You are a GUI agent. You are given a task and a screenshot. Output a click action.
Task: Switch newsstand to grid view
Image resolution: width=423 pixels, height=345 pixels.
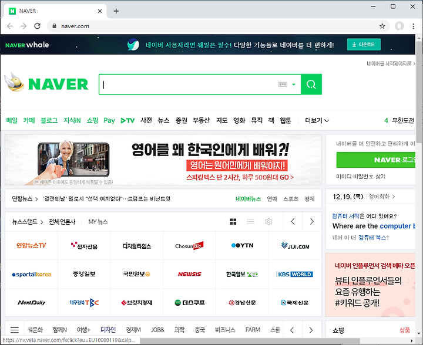coord(233,221)
